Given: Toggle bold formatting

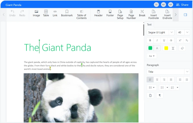Looking at the screenshot, I should pos(150,40).
